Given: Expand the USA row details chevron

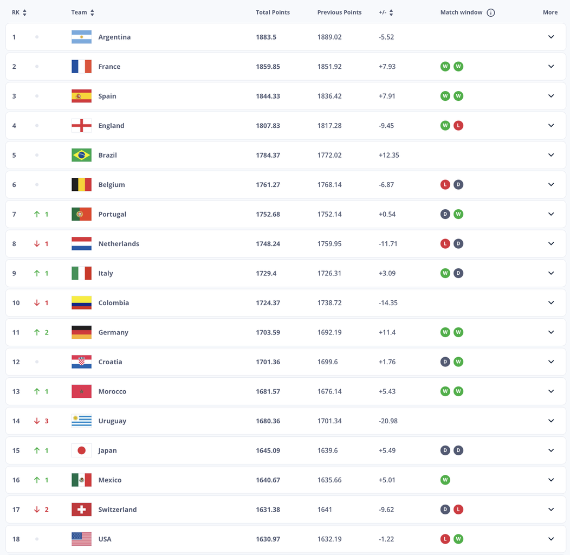Looking at the screenshot, I should click(x=551, y=539).
